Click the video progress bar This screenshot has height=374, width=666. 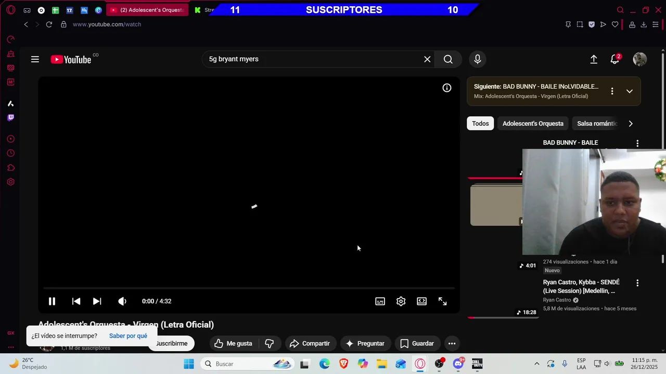[x=249, y=288]
